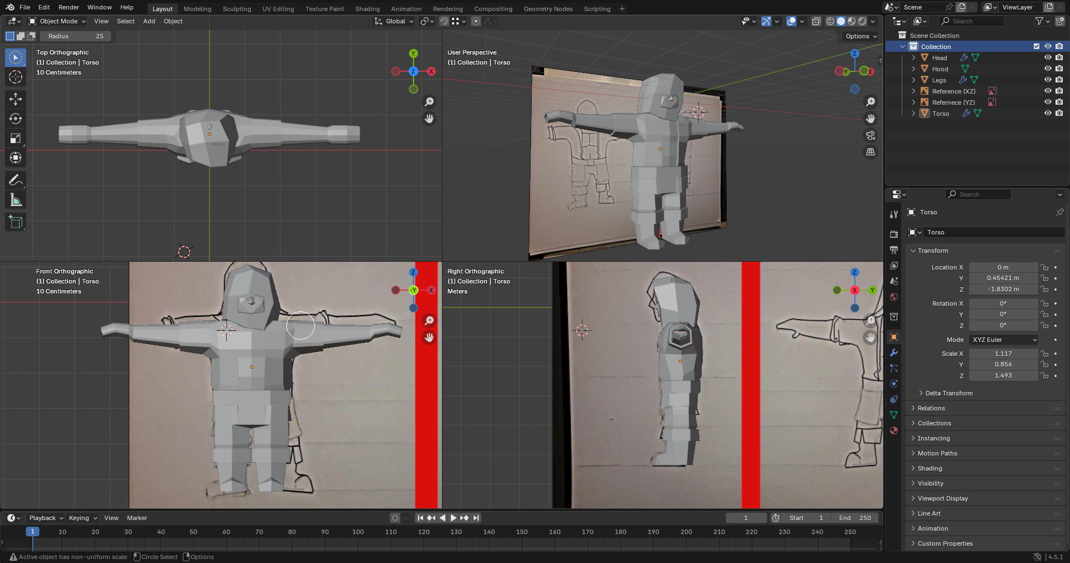Click the pan hand icon in the Front Orthographic viewport

(429, 337)
